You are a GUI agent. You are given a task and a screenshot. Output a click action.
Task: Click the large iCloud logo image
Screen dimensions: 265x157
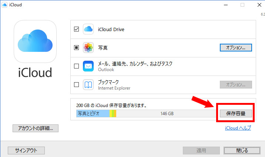(35, 41)
